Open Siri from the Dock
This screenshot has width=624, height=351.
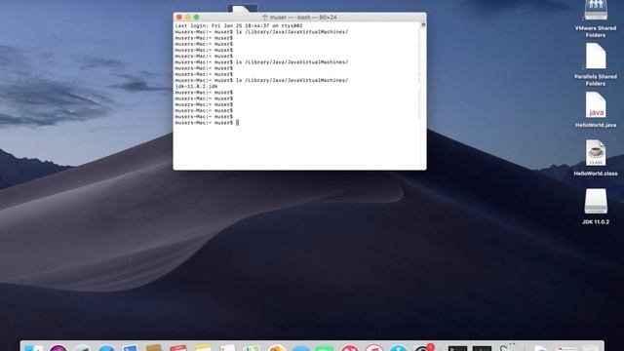[58, 348]
